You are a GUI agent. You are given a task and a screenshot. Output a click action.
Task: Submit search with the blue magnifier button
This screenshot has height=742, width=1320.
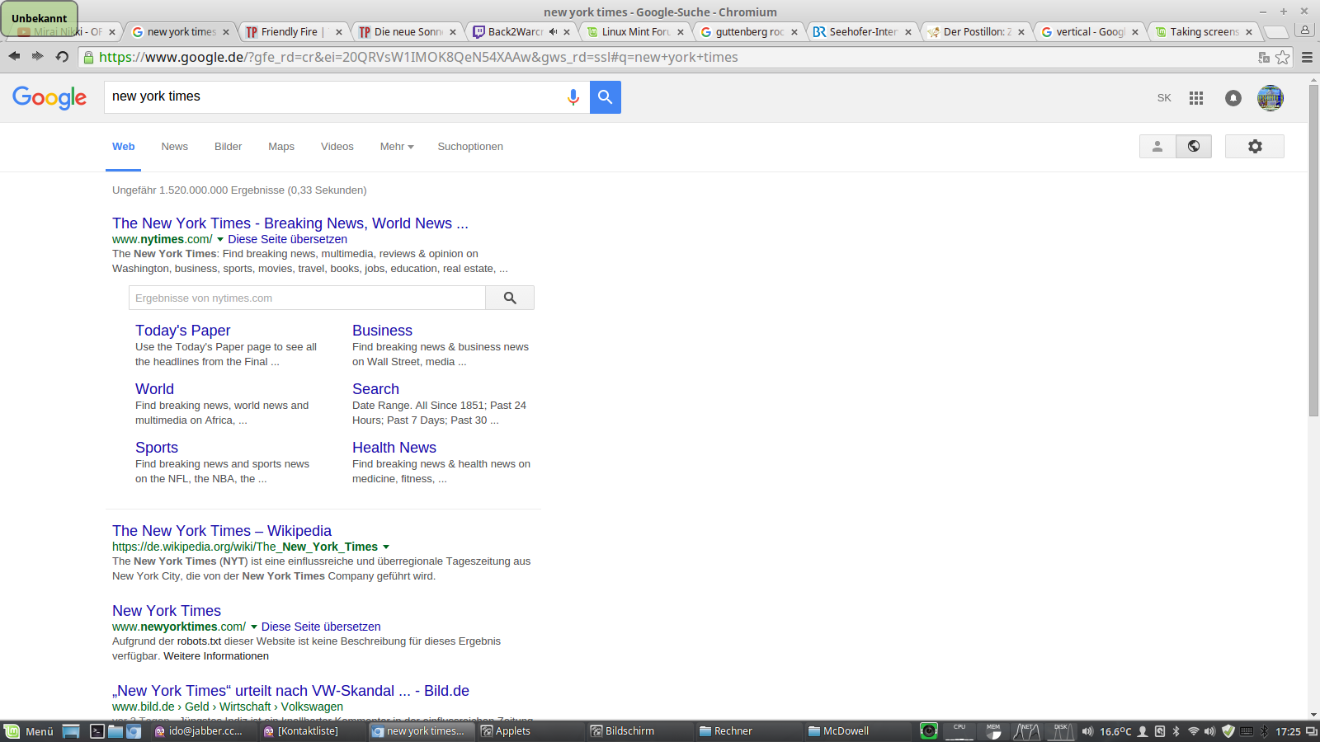(x=606, y=97)
